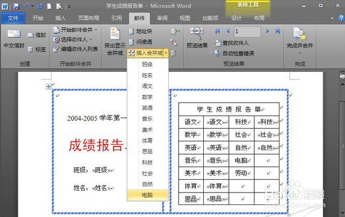Viewport: 345px width, 217px height.
Task: Select 英语 from the merge field list
Action: [x=147, y=108]
